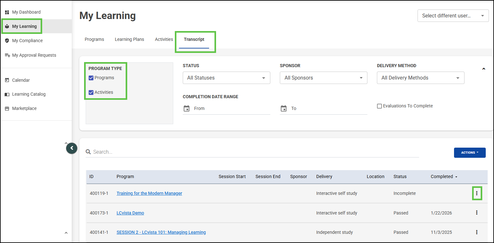Open the All Sponsors dropdown
Screen dimensions: 494x243
click(323, 78)
